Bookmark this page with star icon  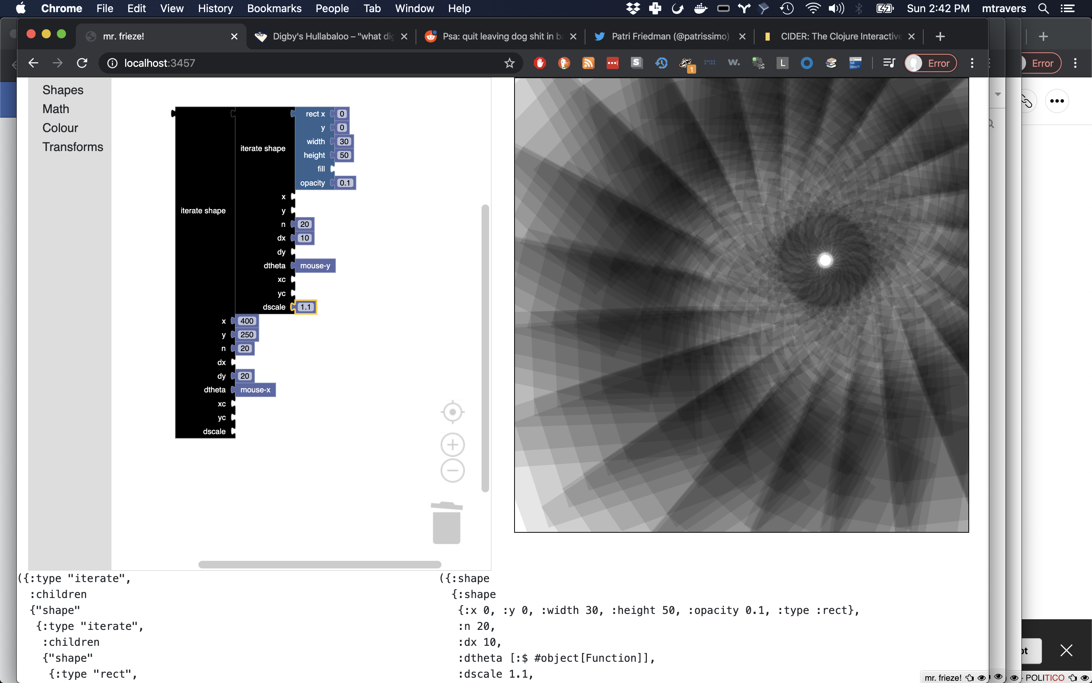[x=509, y=63]
